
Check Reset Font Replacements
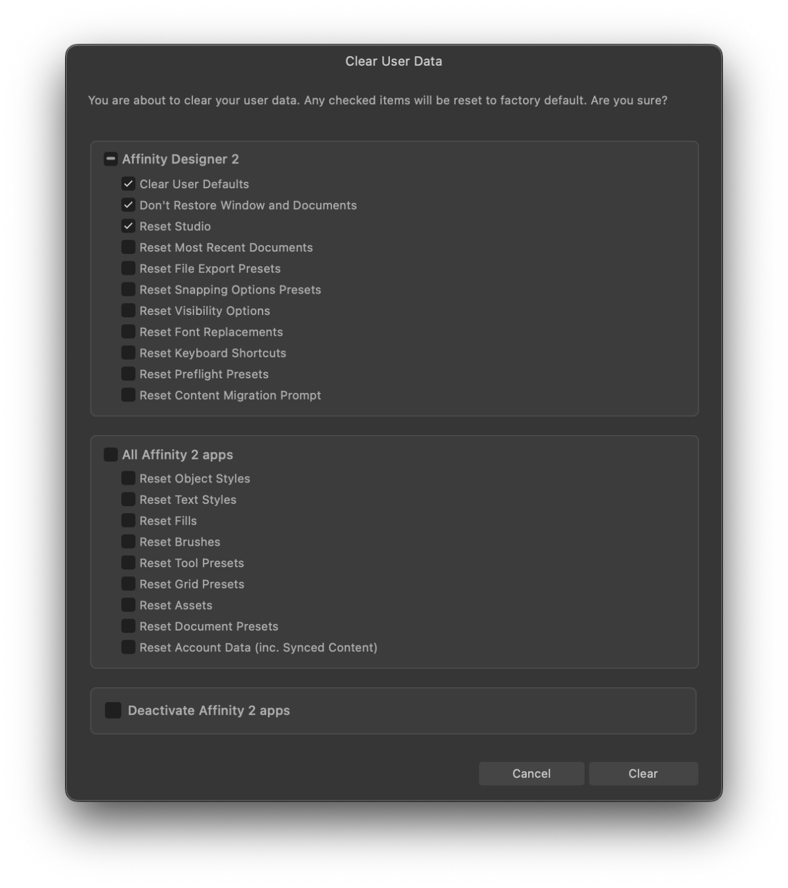tap(128, 332)
